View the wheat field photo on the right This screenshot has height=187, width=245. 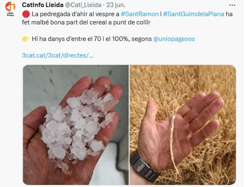(183, 125)
